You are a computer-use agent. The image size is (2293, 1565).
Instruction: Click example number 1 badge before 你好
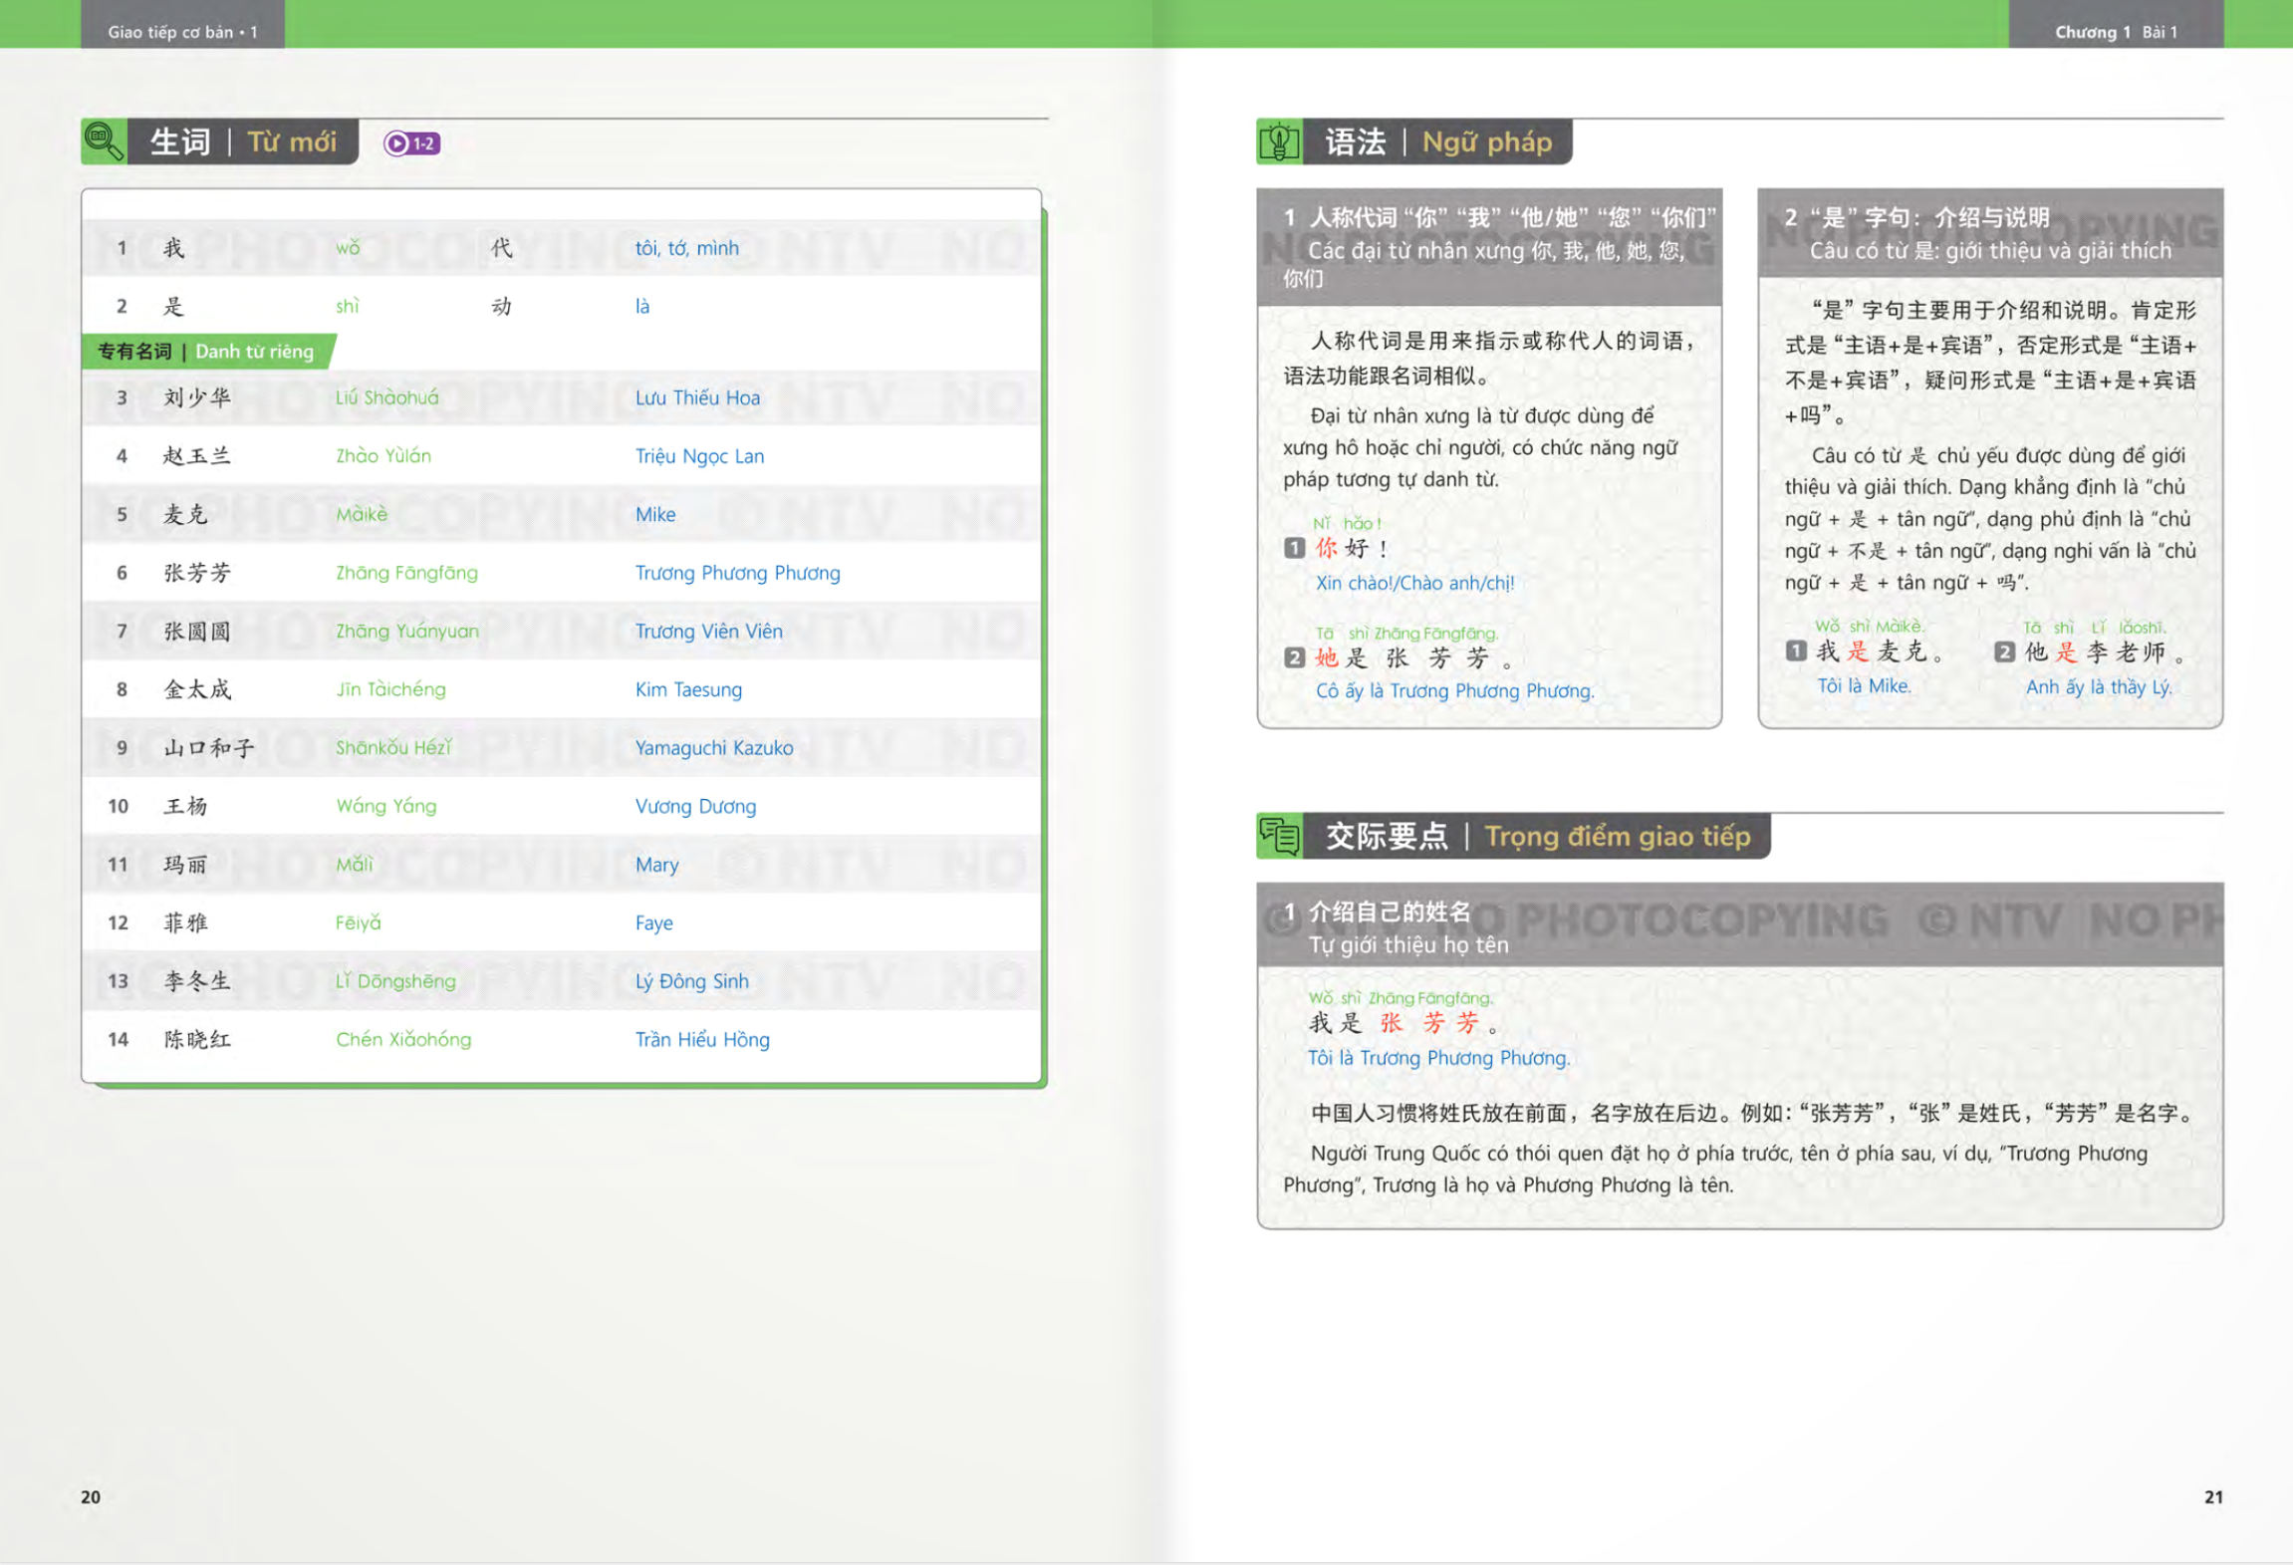coord(1294,548)
